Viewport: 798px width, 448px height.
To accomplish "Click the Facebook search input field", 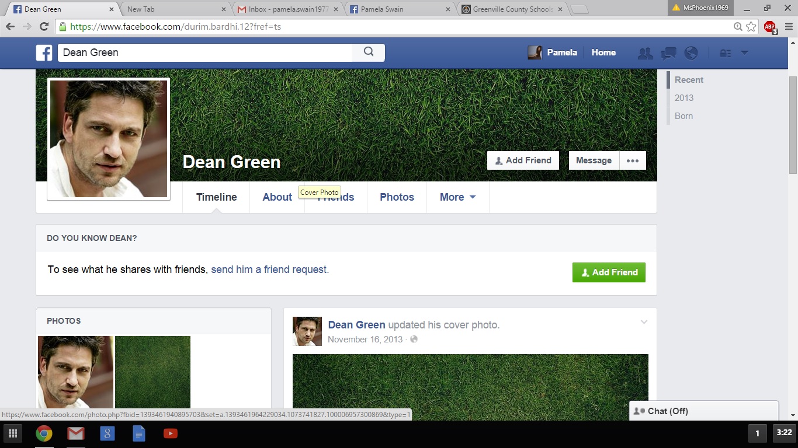I will (x=204, y=52).
